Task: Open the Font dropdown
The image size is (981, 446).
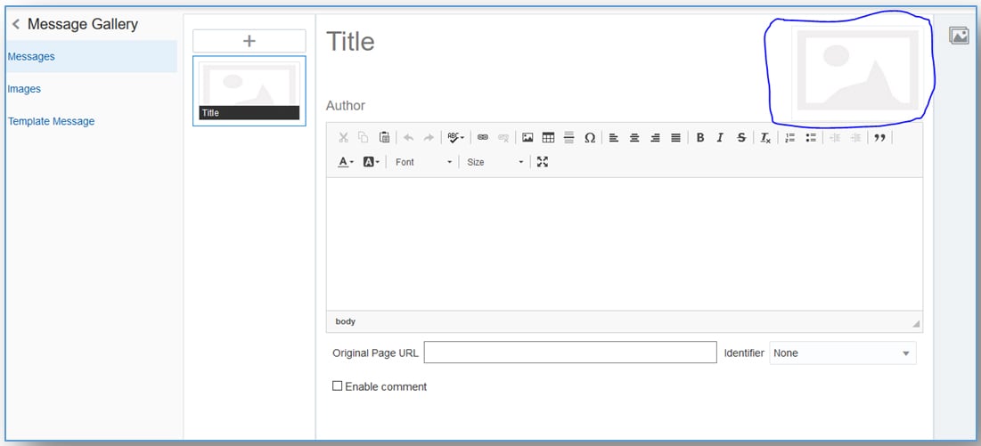Action: (x=423, y=162)
